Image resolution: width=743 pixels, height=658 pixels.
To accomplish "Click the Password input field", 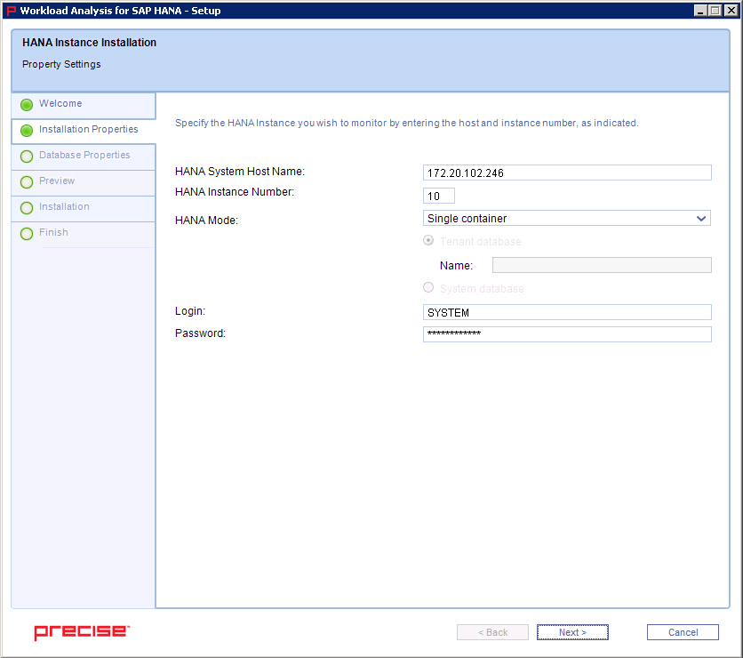I will [567, 334].
